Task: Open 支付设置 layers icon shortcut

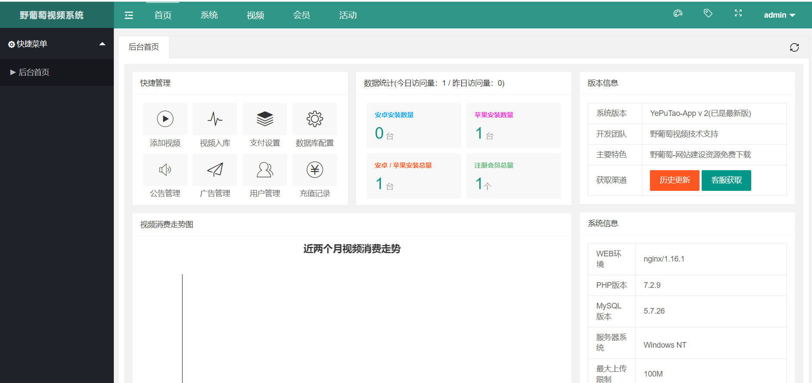Action: 265,119
